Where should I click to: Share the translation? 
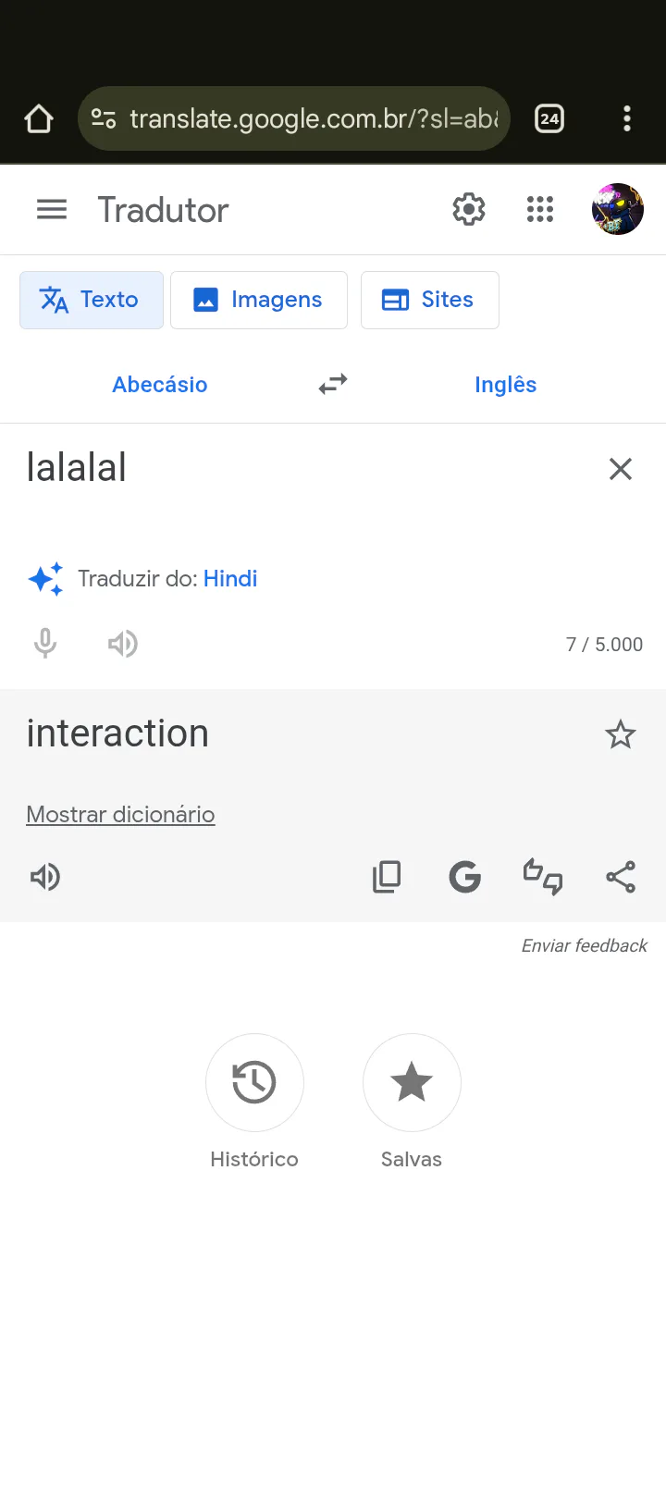(621, 876)
